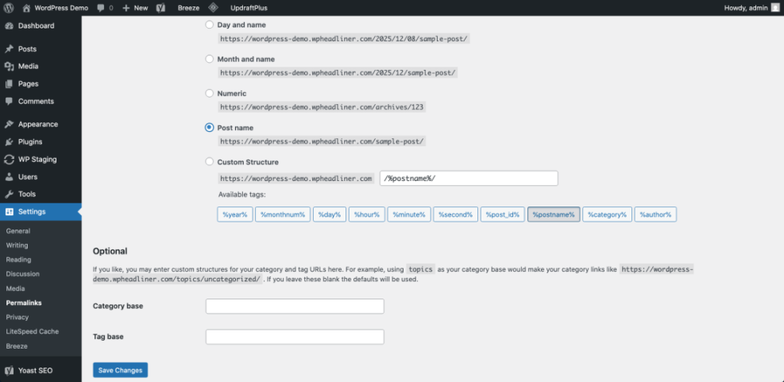Click the diamond icon before UpdraftPlus
Image resolution: width=784 pixels, height=382 pixels.
(x=213, y=8)
